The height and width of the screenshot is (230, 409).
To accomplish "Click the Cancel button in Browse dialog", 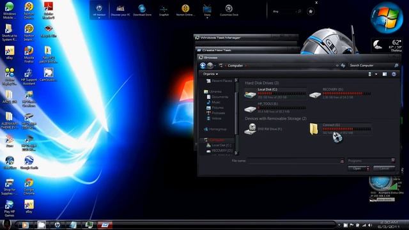I will (384, 169).
